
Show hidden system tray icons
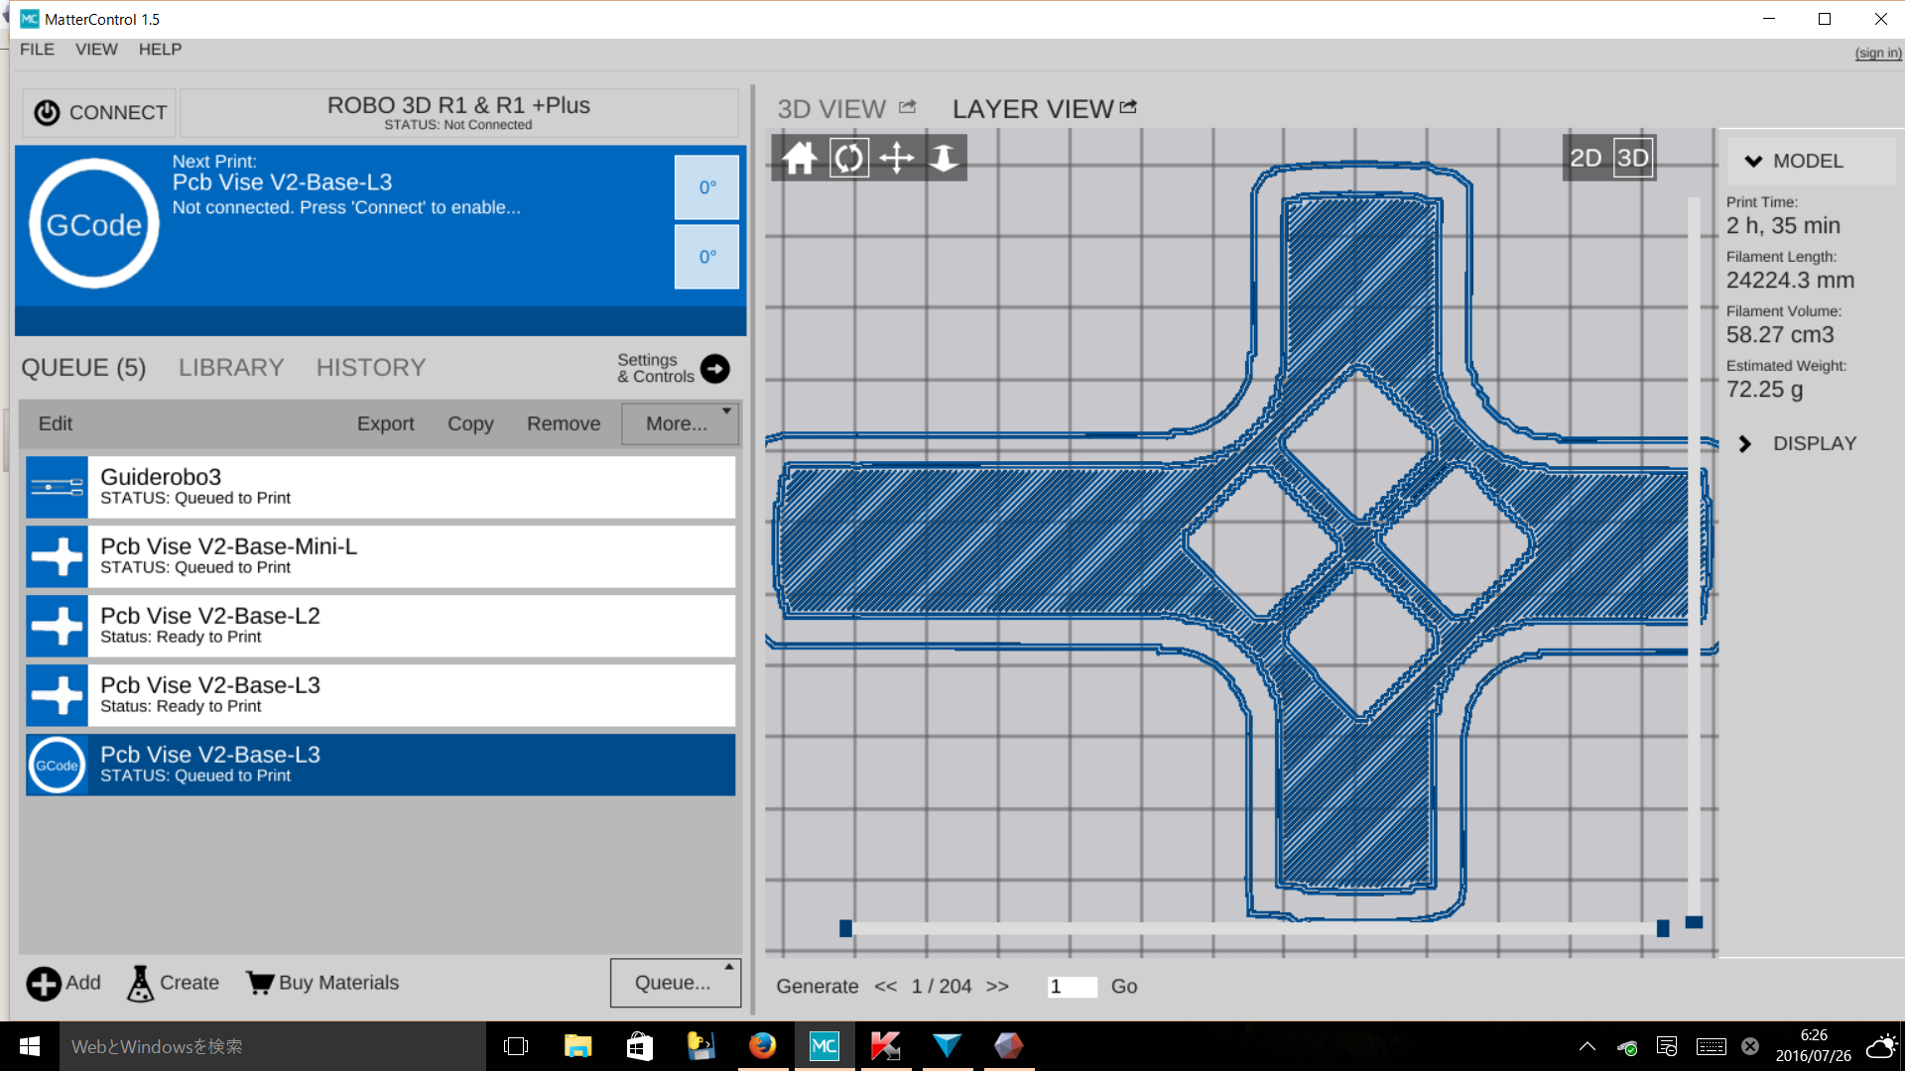pyautogui.click(x=1587, y=1046)
